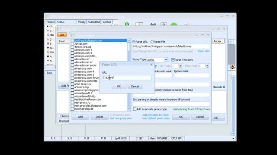
Task: Click the Threads: 0 label
Action: click(219, 87)
